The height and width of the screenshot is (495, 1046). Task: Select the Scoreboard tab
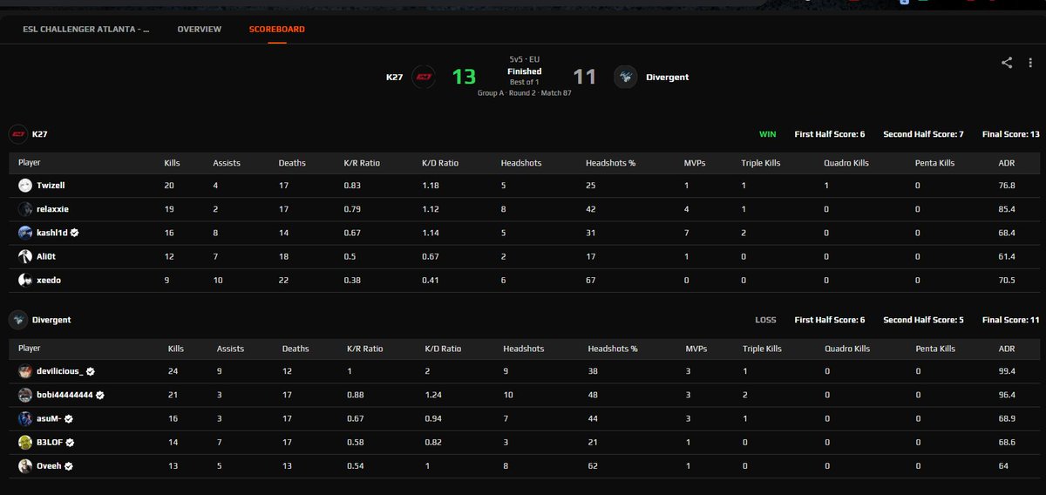tap(276, 29)
